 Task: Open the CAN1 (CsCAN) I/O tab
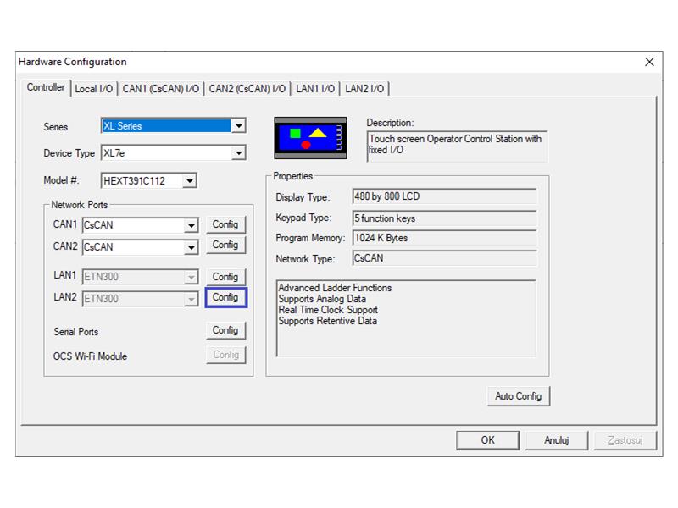coord(161,89)
